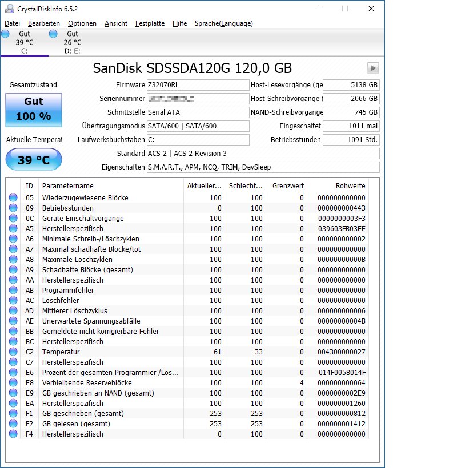Viewport: 457px width, 468px height.
Task: Open the Datei menu
Action: click(x=12, y=23)
